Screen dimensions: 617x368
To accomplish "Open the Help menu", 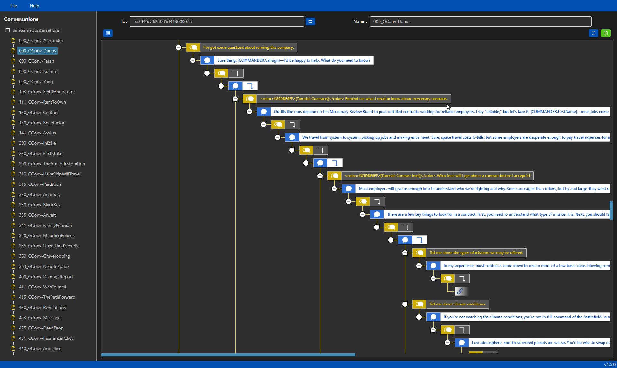I will pos(34,6).
